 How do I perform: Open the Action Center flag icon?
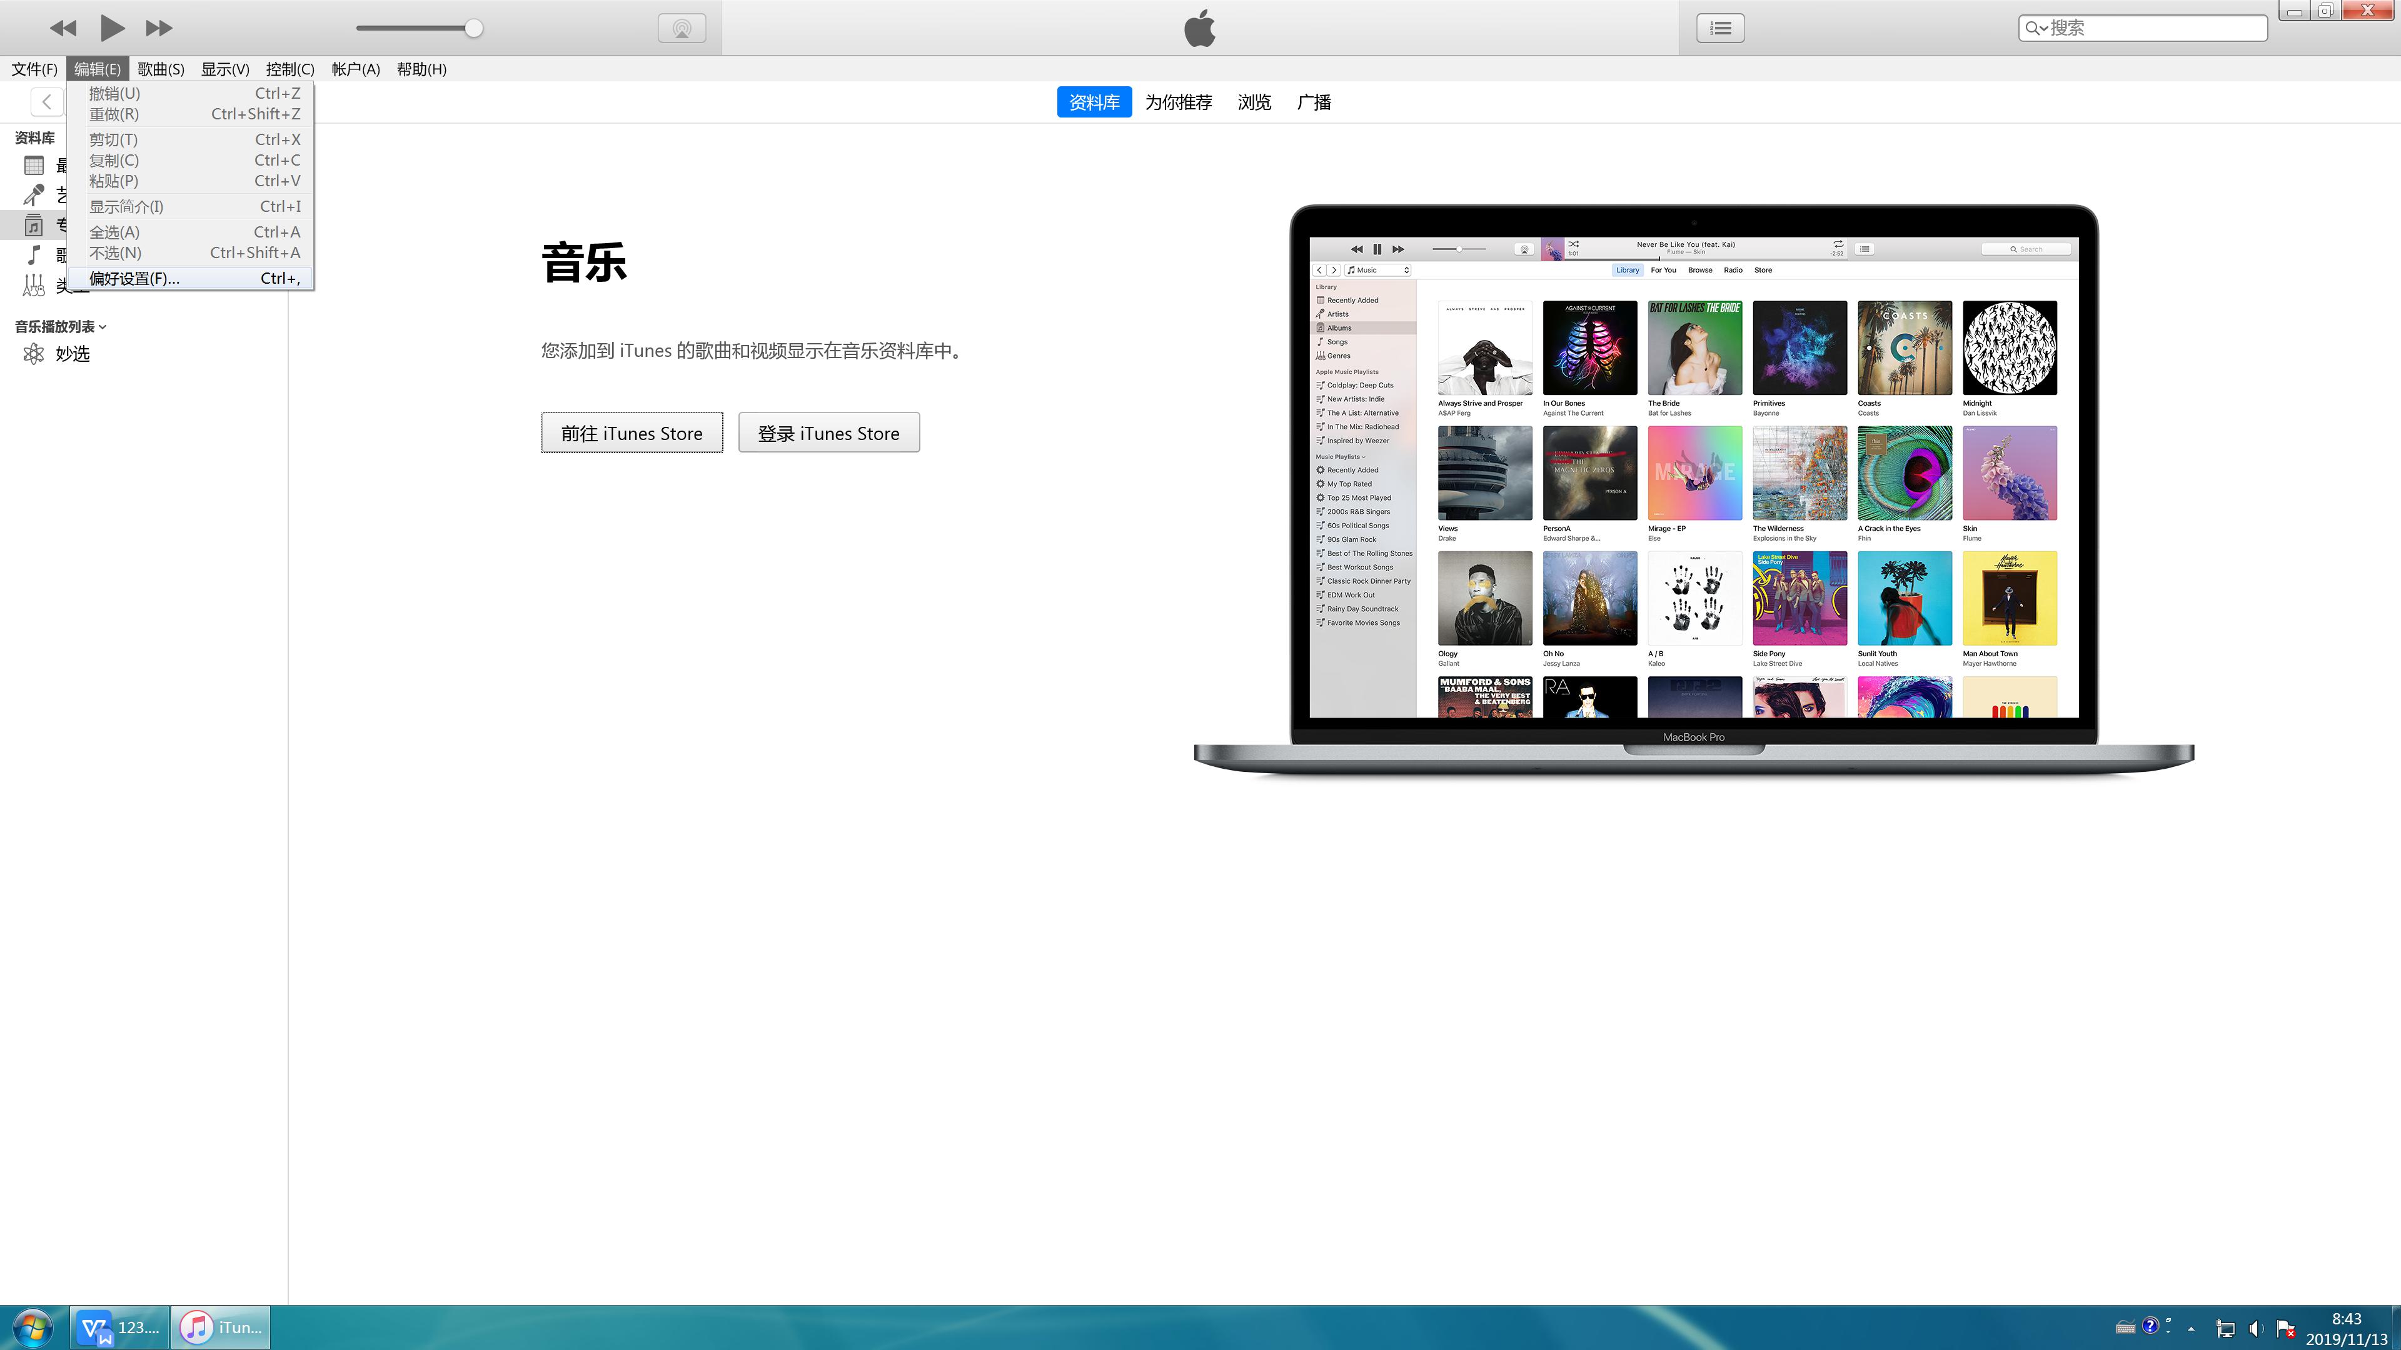[x=2285, y=1329]
